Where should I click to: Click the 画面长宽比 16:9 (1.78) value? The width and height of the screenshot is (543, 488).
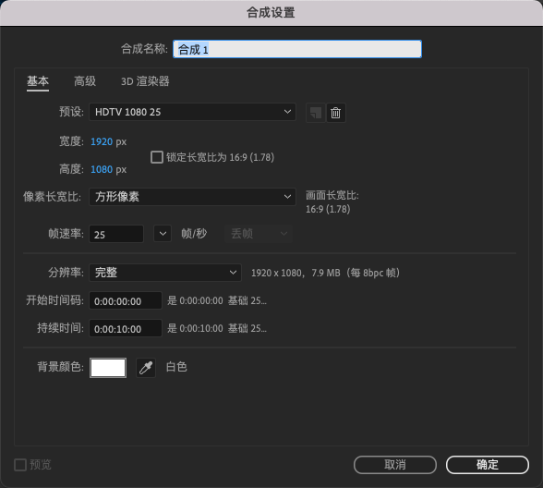point(328,209)
